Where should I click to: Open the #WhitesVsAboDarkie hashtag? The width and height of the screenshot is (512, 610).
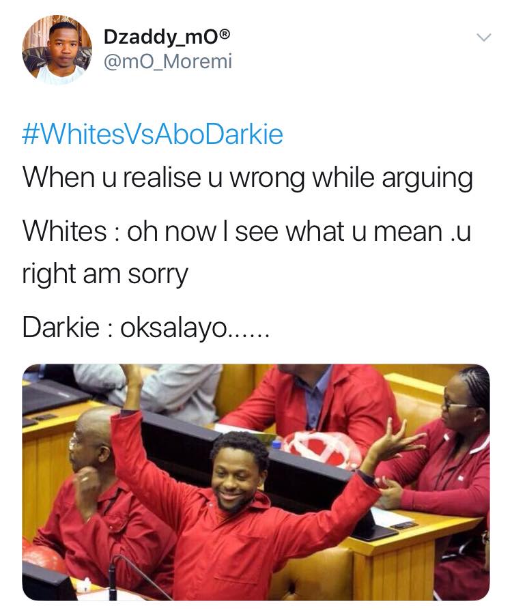pyautogui.click(x=153, y=134)
